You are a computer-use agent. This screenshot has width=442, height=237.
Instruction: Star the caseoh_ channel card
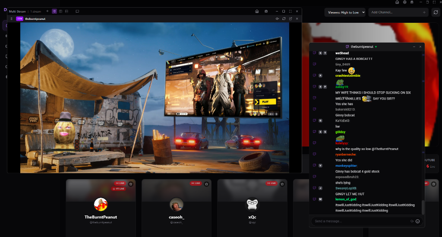coord(206,184)
